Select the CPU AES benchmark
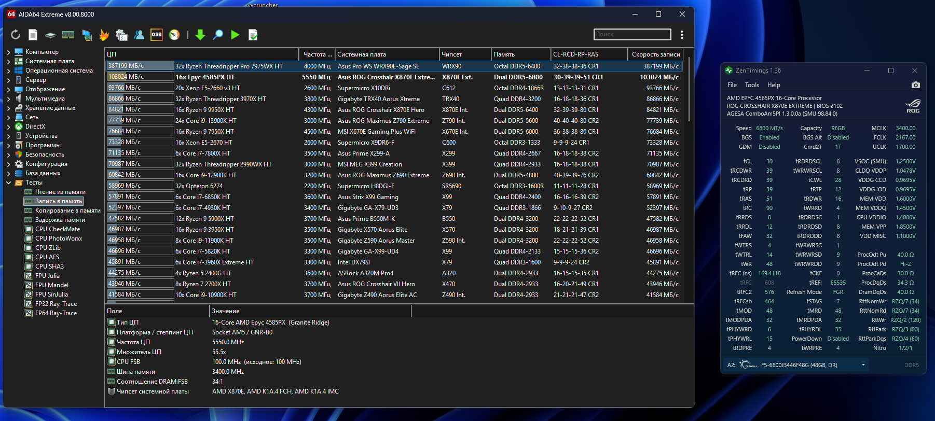Viewport: 935px width, 421px height. coord(47,257)
